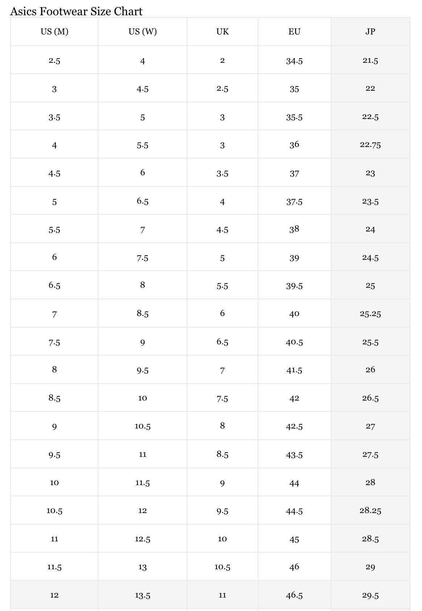
Task: Select the JP size 22.75 cell
Action: click(370, 145)
